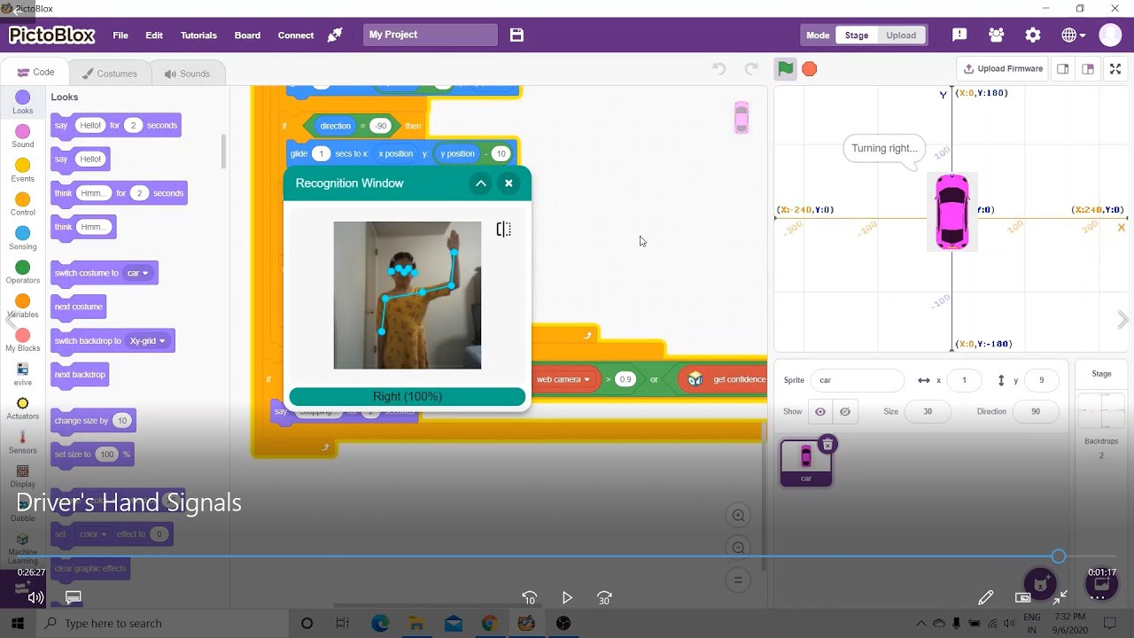
Task: Click the Windows Start button
Action: click(18, 624)
